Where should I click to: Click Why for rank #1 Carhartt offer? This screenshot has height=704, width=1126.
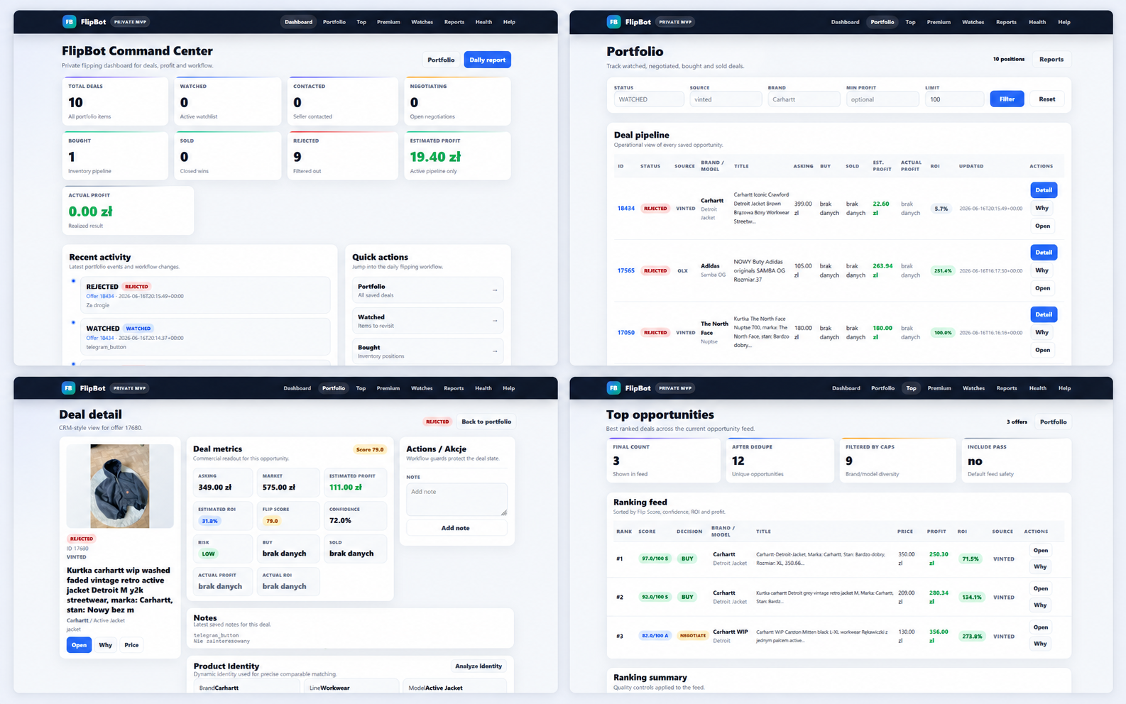[x=1040, y=566]
